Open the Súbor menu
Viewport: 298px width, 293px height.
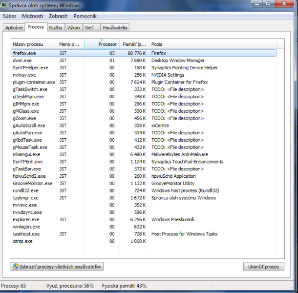[x=9, y=16]
